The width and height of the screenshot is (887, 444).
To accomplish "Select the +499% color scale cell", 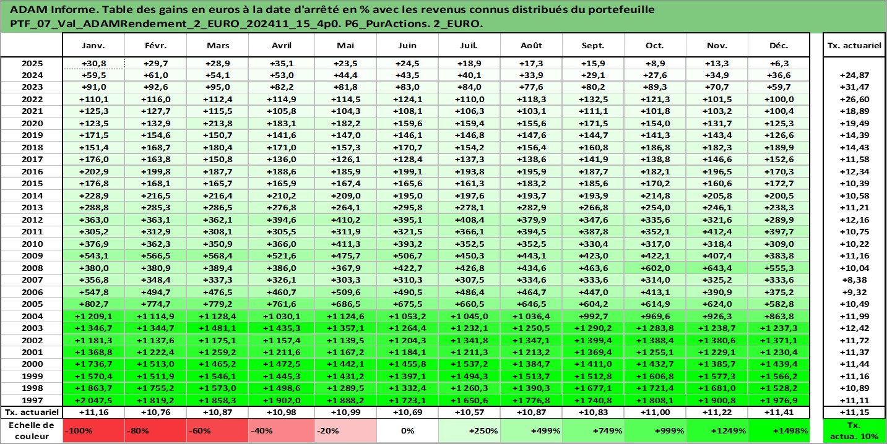I will pos(531,430).
